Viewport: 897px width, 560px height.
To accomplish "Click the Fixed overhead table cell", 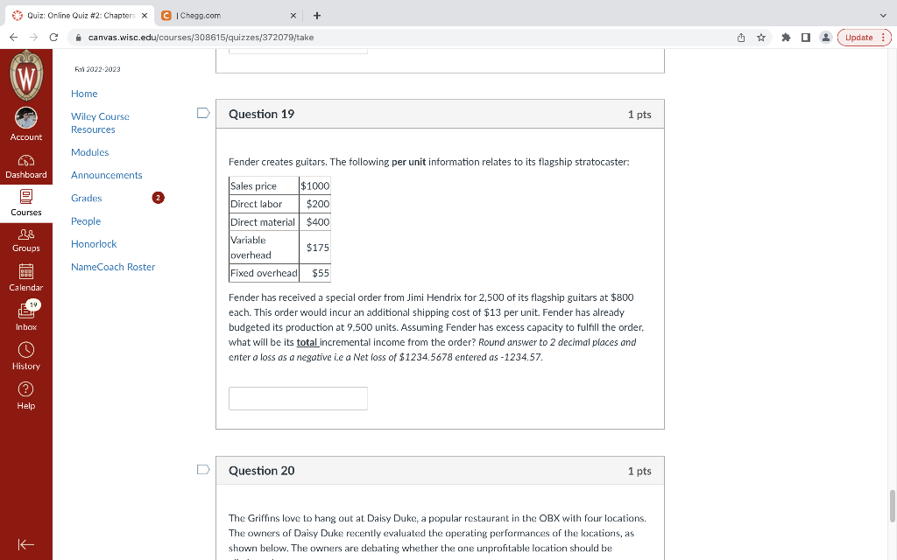I will [264, 273].
